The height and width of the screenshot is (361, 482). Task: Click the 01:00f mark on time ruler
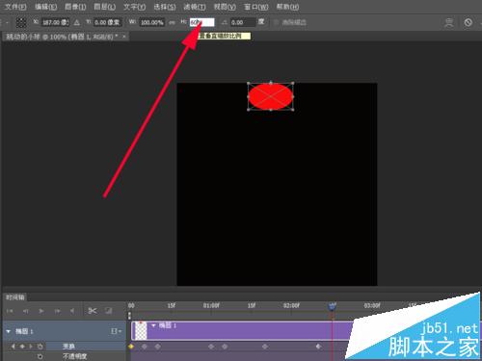[211, 305]
